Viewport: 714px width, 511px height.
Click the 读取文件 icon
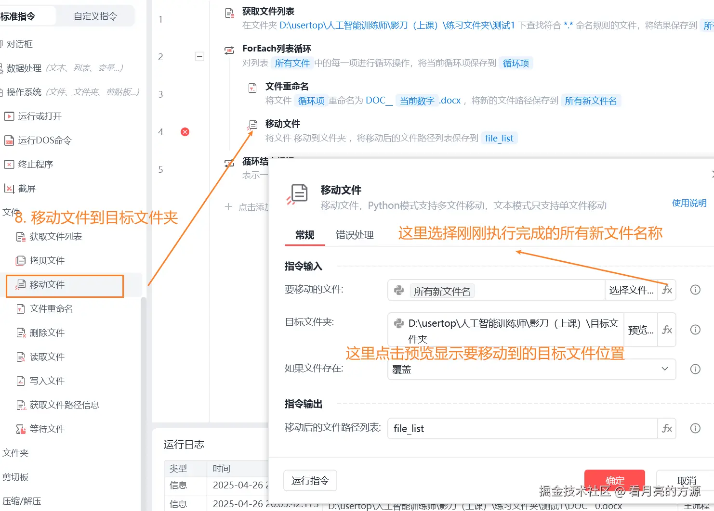coord(21,357)
